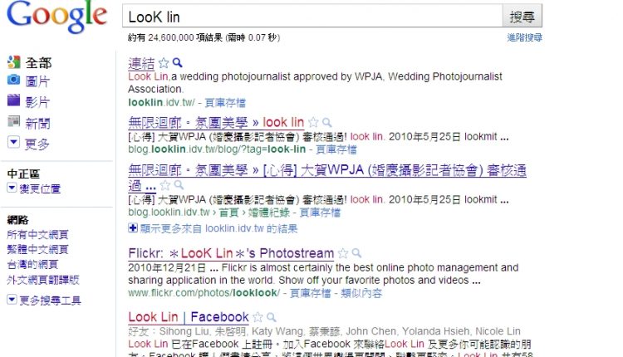Image resolution: width=623 pixels, height=357 pixels.
Task: Expand 顯示更多來自 looklin.idv.tw 的結果 plus icon
Action: click(x=133, y=228)
